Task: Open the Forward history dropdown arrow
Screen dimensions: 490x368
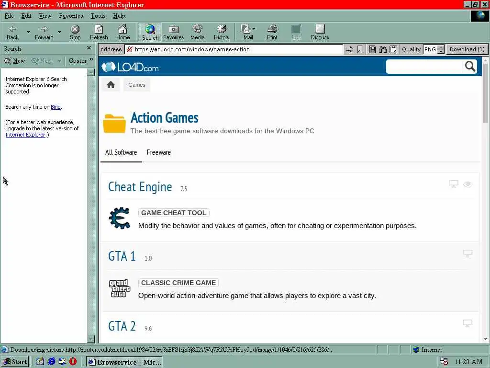Action: [x=59, y=32]
